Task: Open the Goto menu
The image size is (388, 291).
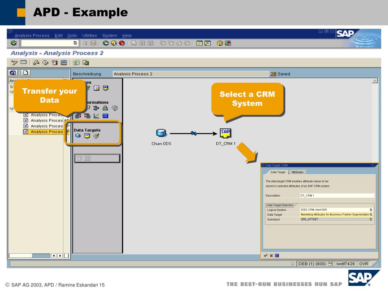Action: [x=72, y=35]
